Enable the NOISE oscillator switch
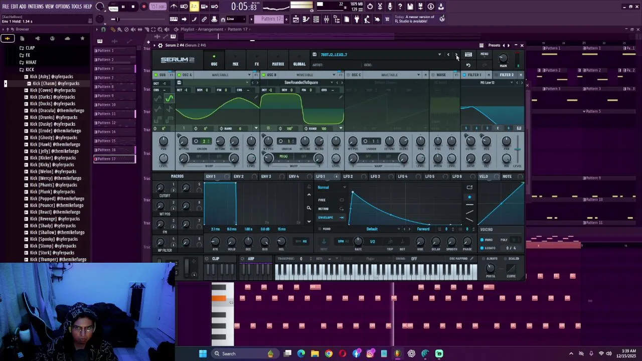The image size is (642, 361). click(x=433, y=75)
